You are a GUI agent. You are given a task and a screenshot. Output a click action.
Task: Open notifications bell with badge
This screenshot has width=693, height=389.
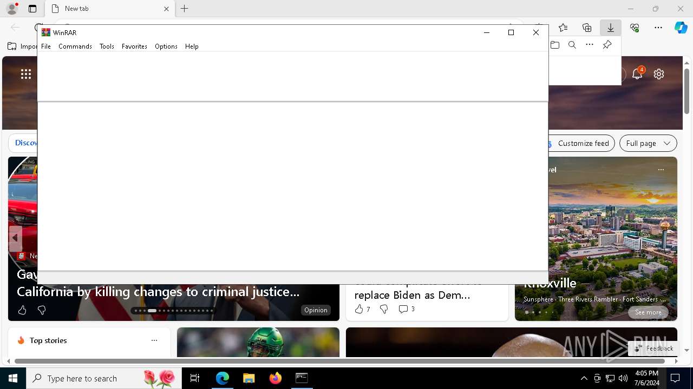pyautogui.click(x=637, y=73)
